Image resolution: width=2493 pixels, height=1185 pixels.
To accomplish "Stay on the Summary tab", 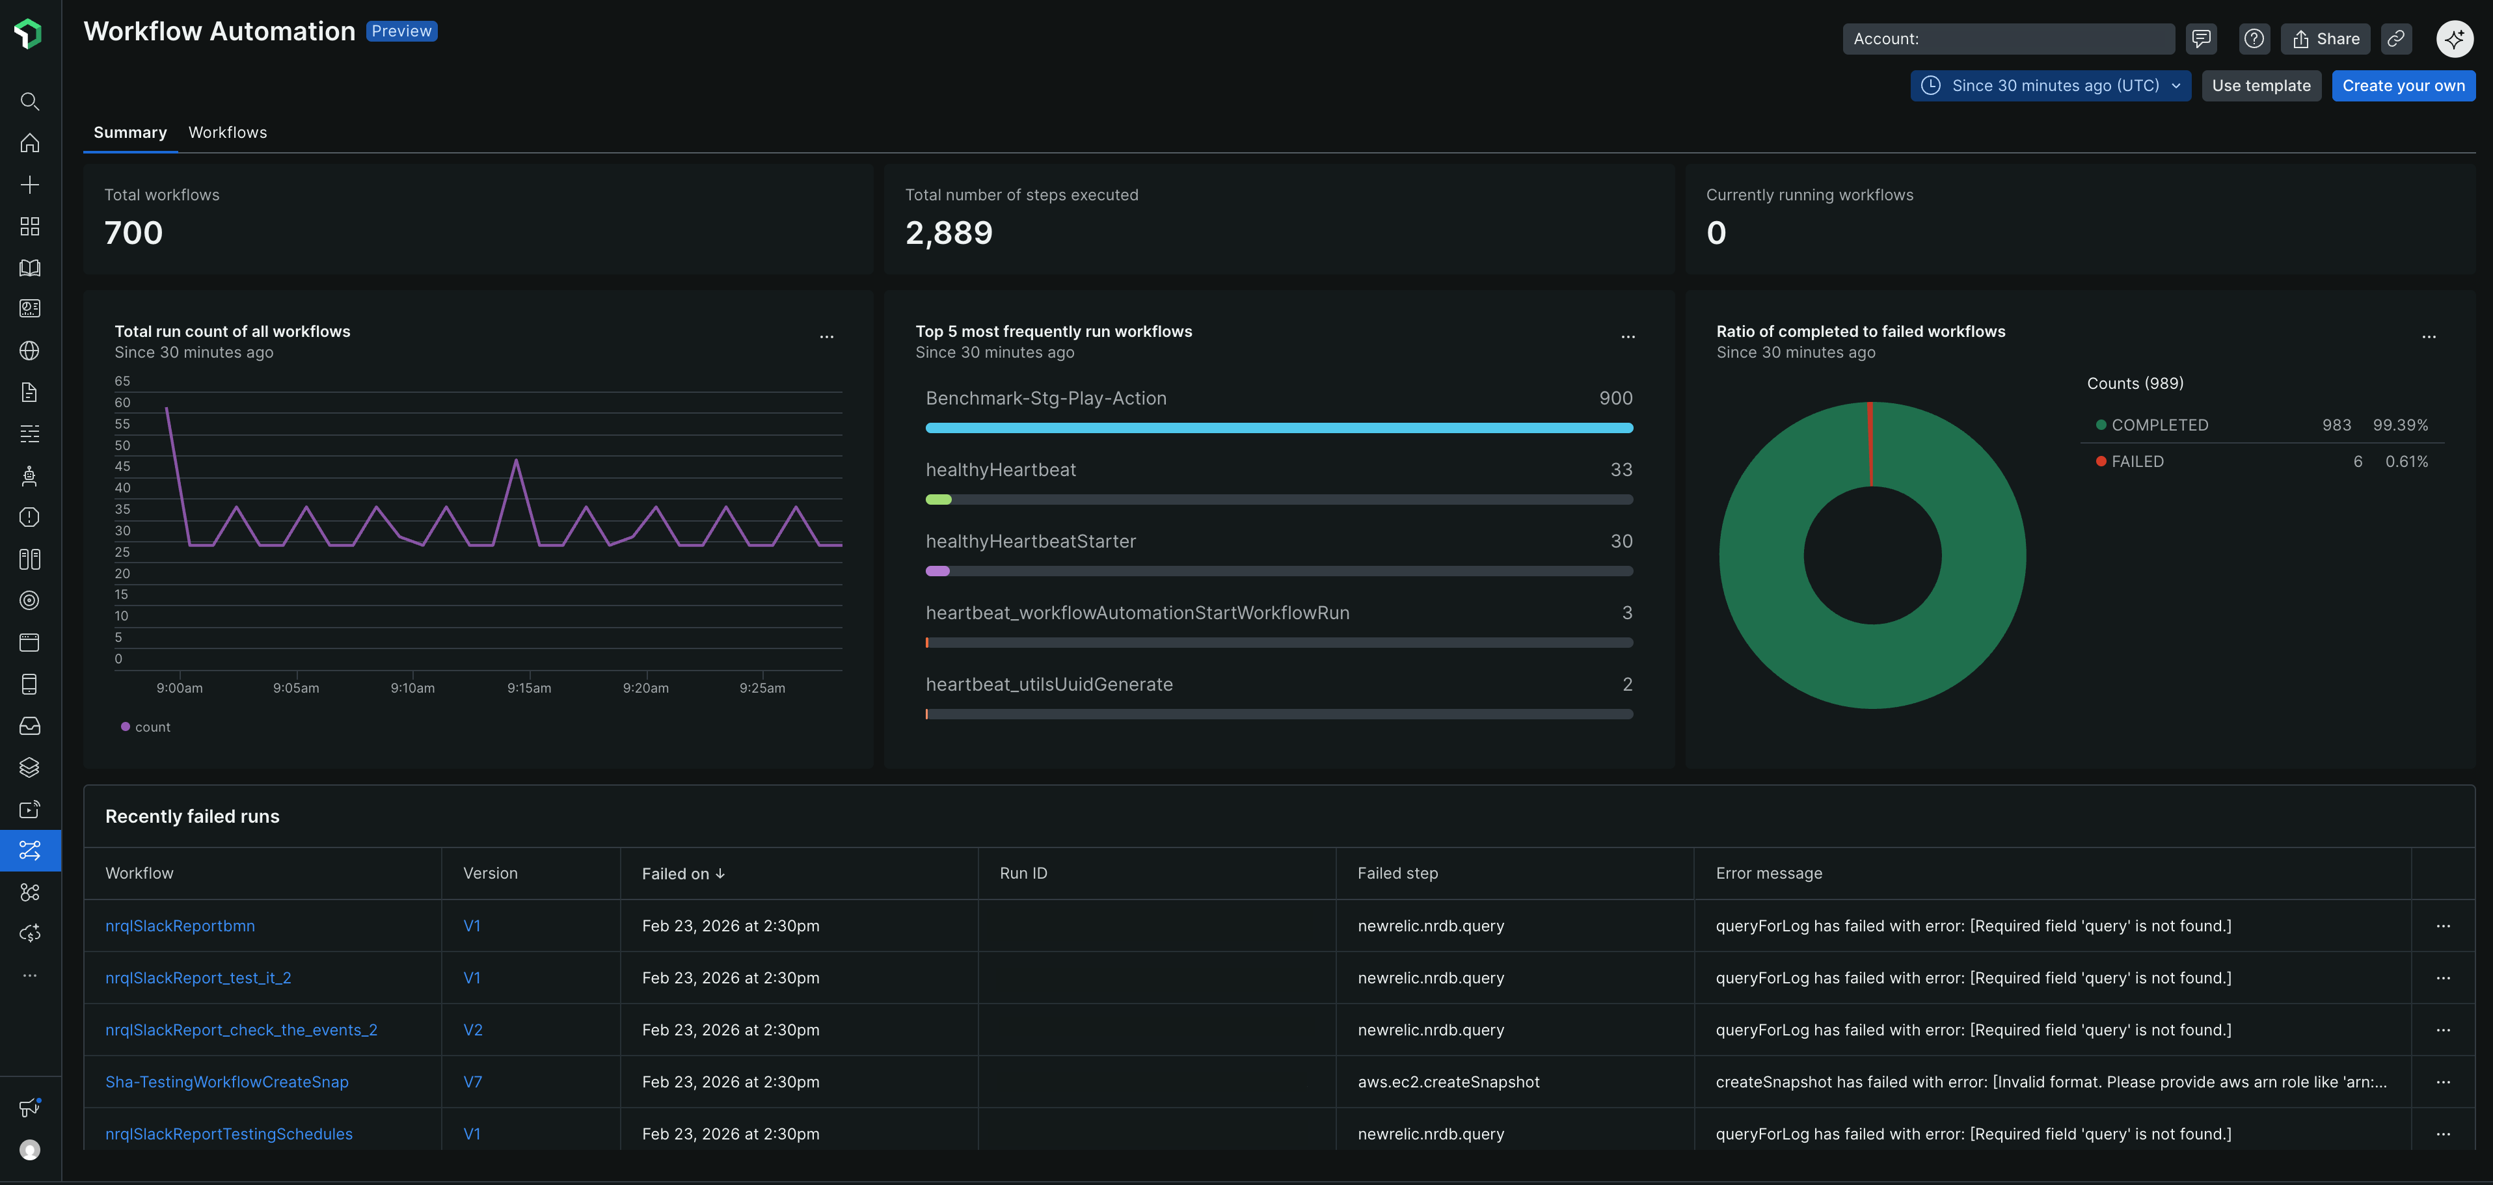I will click(x=129, y=133).
